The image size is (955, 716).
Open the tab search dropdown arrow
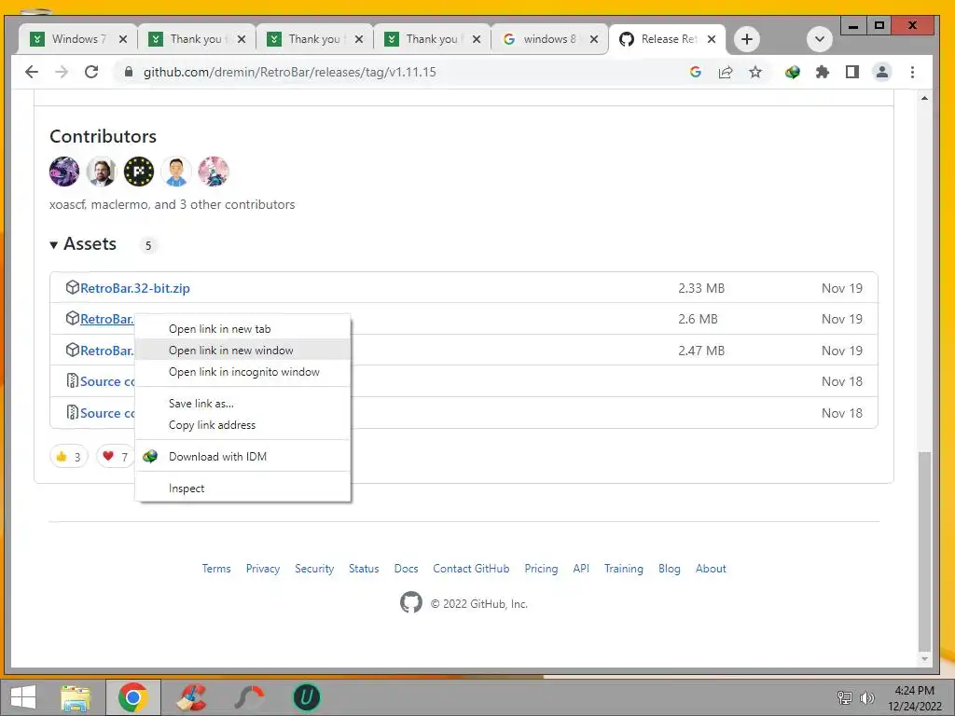coord(820,39)
